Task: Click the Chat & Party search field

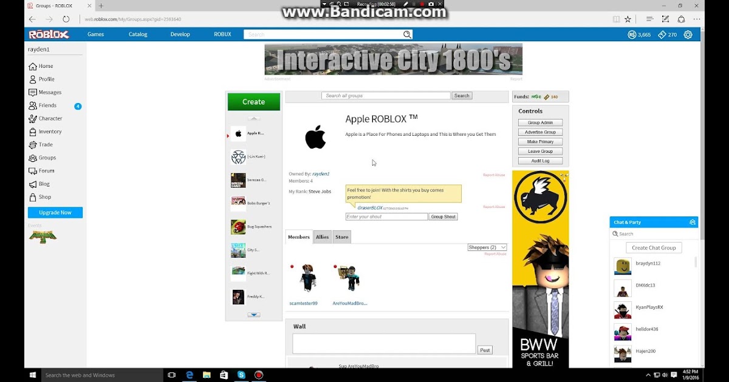Action: coord(654,234)
